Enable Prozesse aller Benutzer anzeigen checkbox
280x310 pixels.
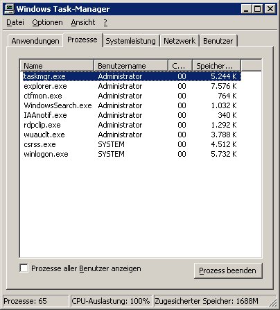24,268
